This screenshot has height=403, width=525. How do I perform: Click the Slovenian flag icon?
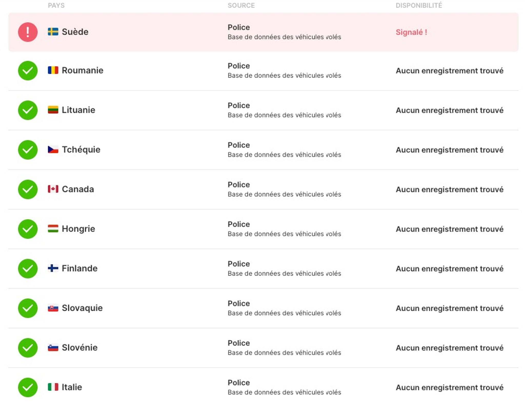[53, 347]
